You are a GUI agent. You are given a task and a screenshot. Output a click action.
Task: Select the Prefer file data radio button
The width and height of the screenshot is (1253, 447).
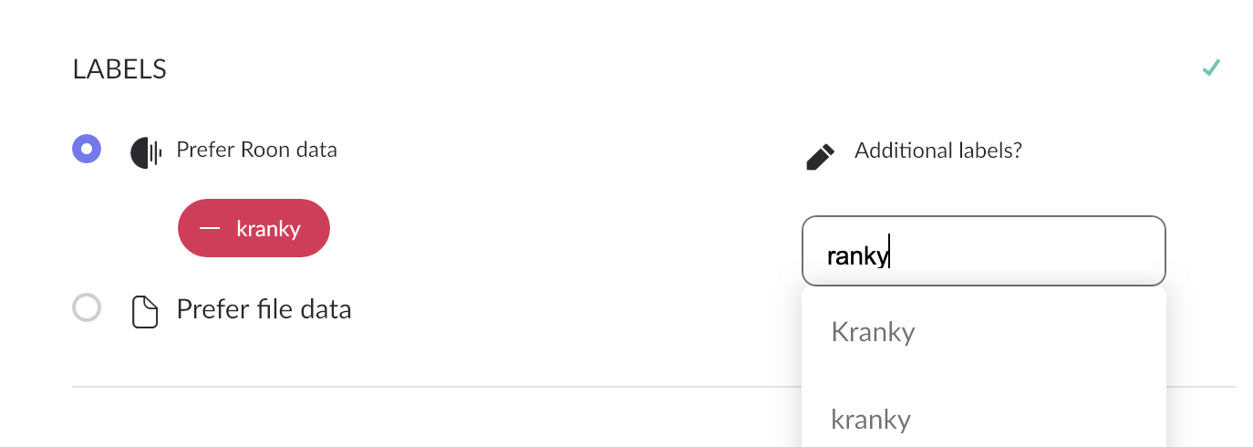pos(87,308)
